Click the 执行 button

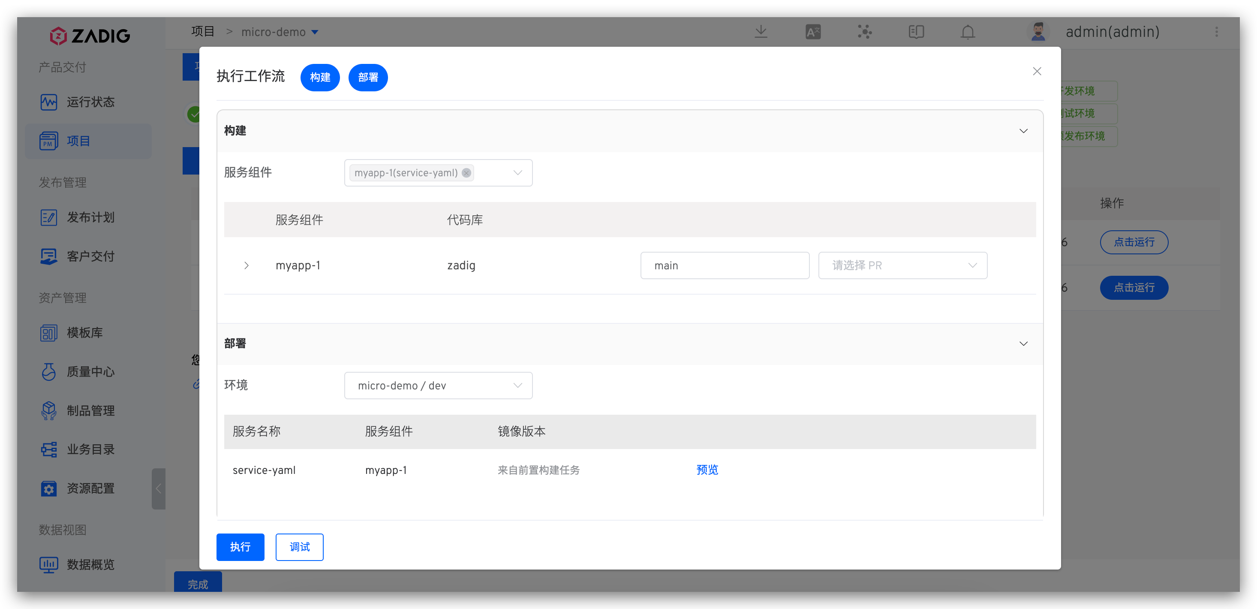pos(240,547)
